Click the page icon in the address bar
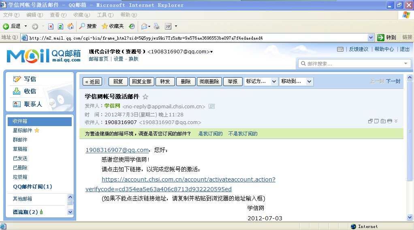Screen dimensions: 414x230 pyautogui.click(x=25, y=38)
